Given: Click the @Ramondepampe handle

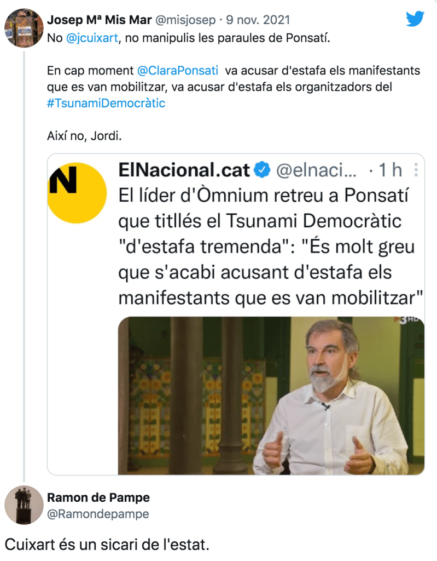Looking at the screenshot, I should (x=98, y=514).
